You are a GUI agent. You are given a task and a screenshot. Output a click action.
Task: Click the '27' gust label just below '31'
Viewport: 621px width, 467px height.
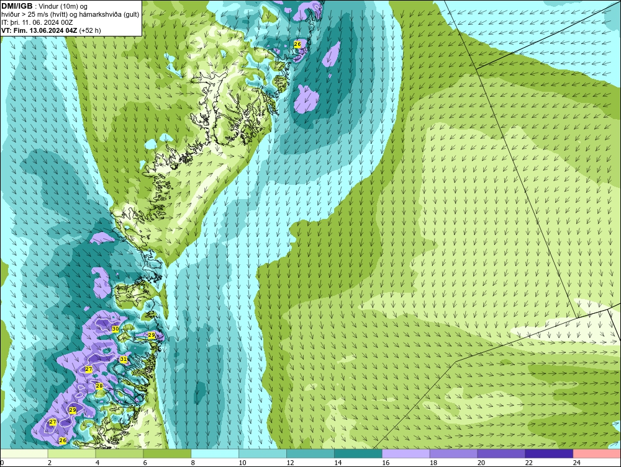[x=89, y=369]
